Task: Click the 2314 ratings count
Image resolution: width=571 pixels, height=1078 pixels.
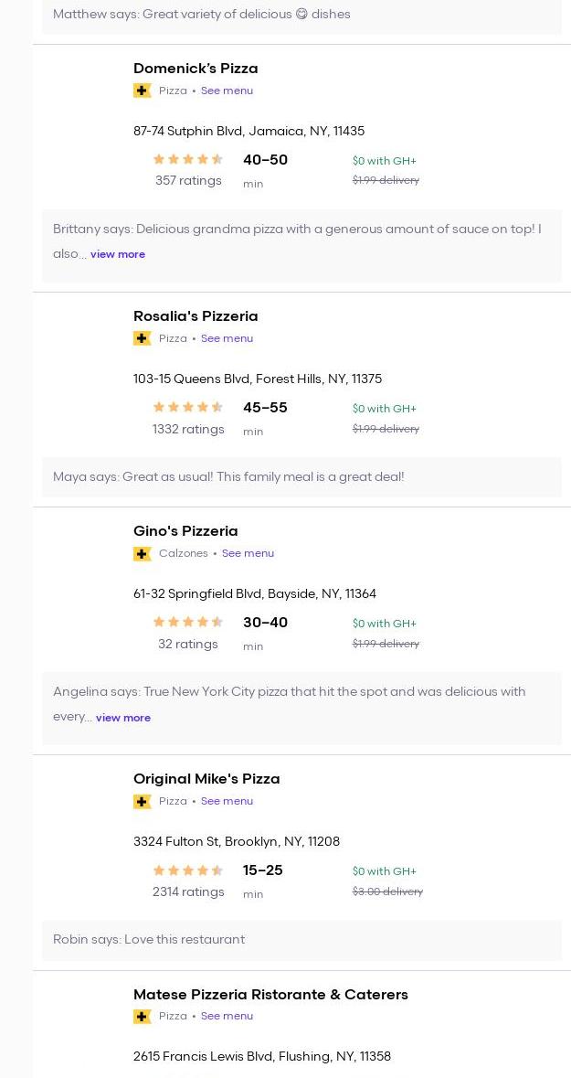Action: 188,891
